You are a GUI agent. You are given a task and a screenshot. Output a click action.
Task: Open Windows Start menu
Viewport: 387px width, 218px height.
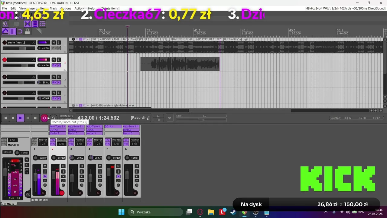[121, 212]
